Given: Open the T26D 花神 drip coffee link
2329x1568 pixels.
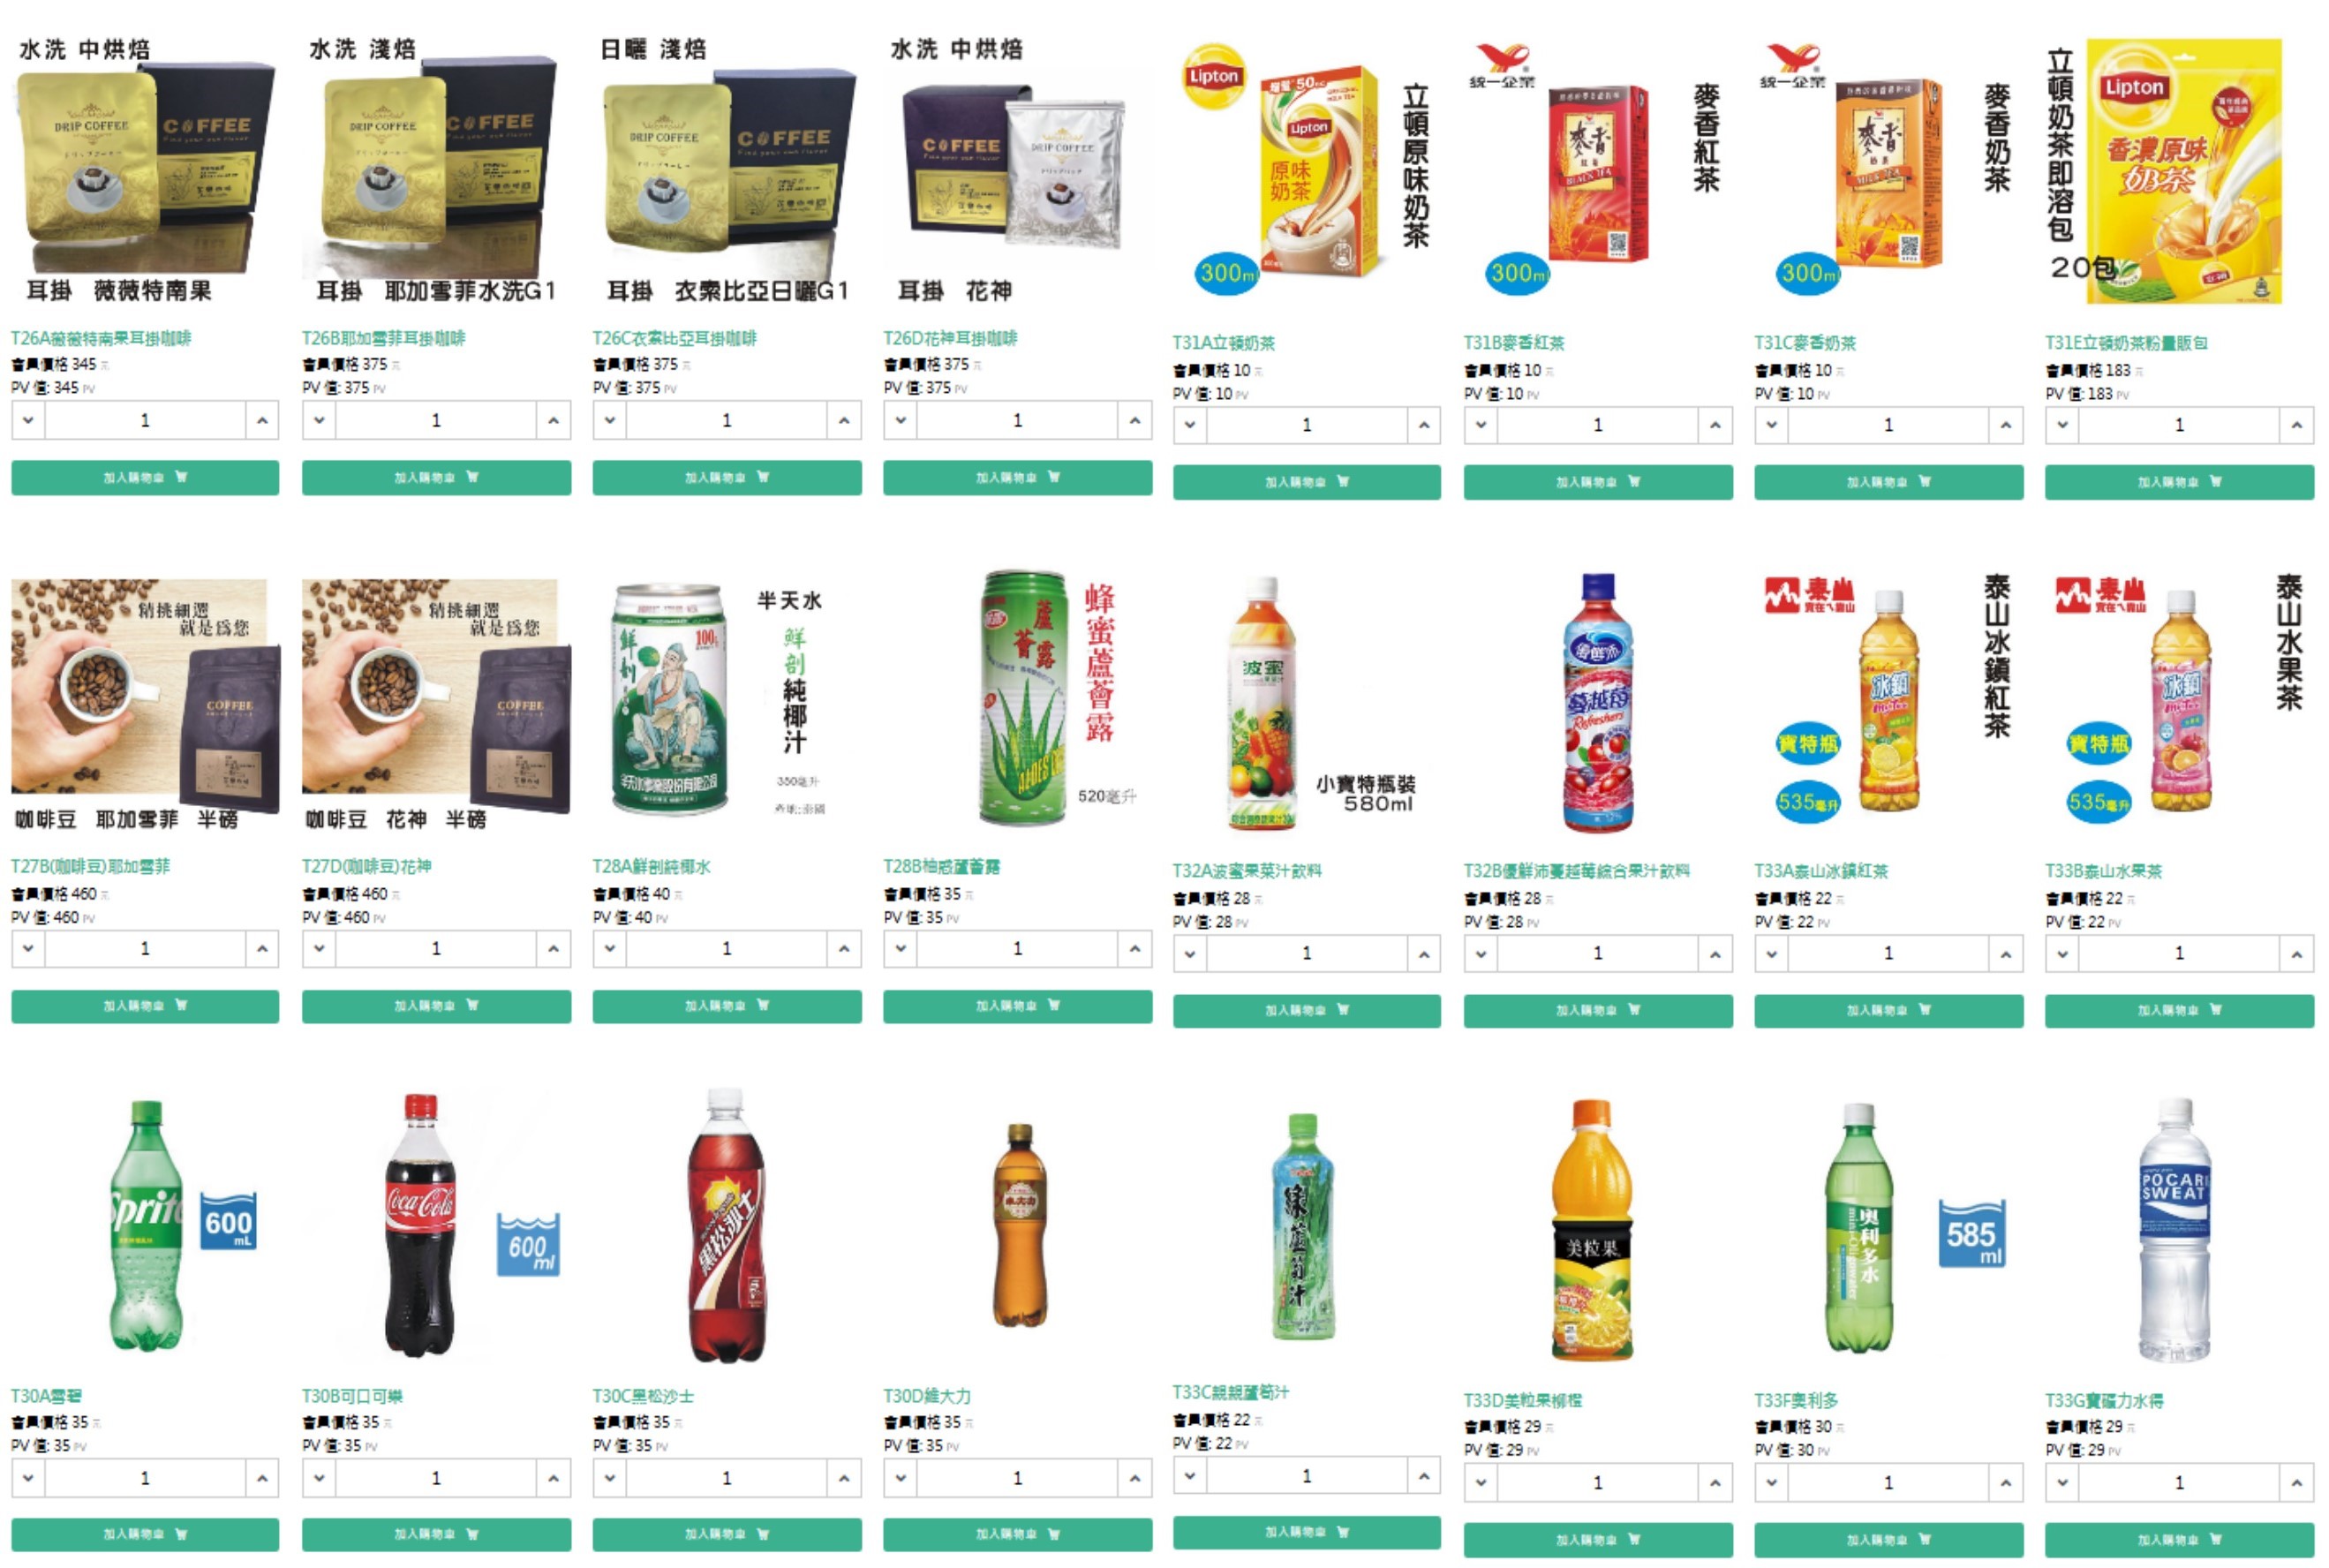Looking at the screenshot, I should pyautogui.click(x=950, y=338).
